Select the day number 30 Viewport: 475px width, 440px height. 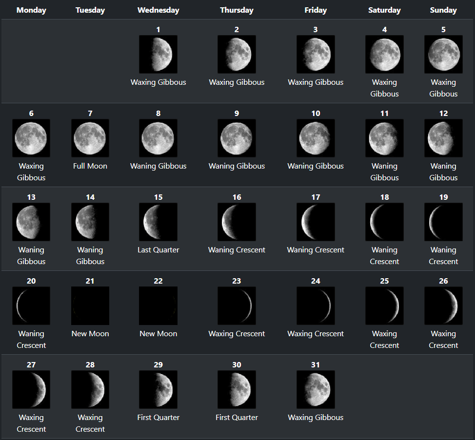[x=237, y=365]
